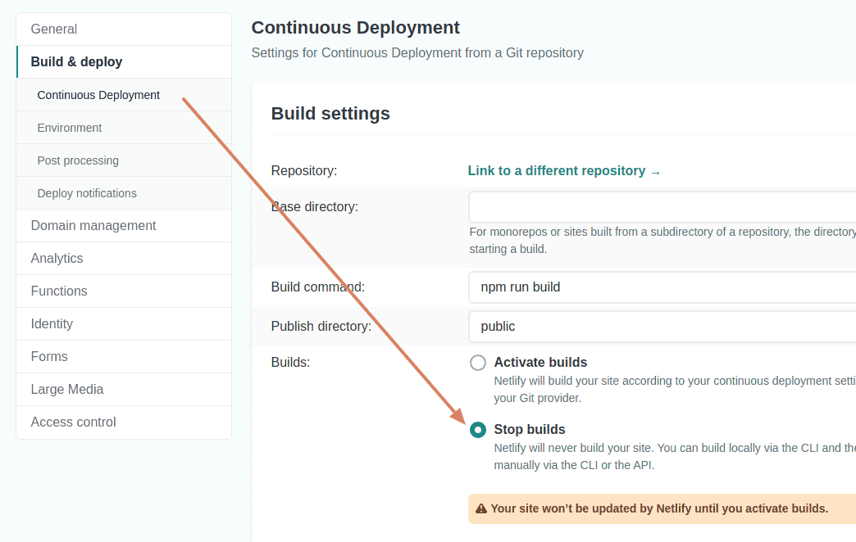Click the 'Repository:' label

(x=304, y=170)
